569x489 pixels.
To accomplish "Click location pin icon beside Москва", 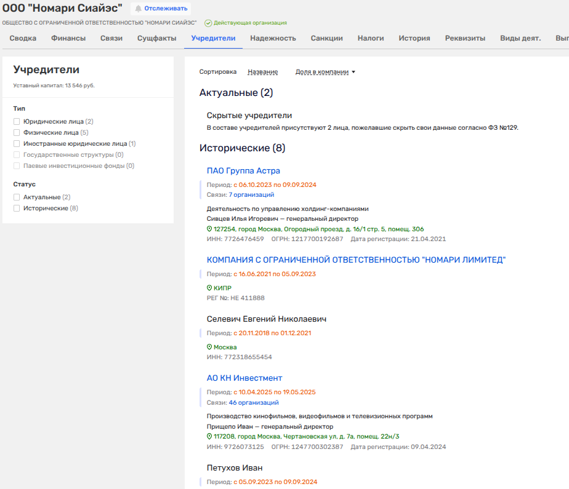I will pyautogui.click(x=209, y=347).
